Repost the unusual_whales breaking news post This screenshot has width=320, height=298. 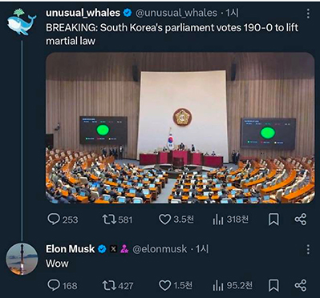coord(117,219)
